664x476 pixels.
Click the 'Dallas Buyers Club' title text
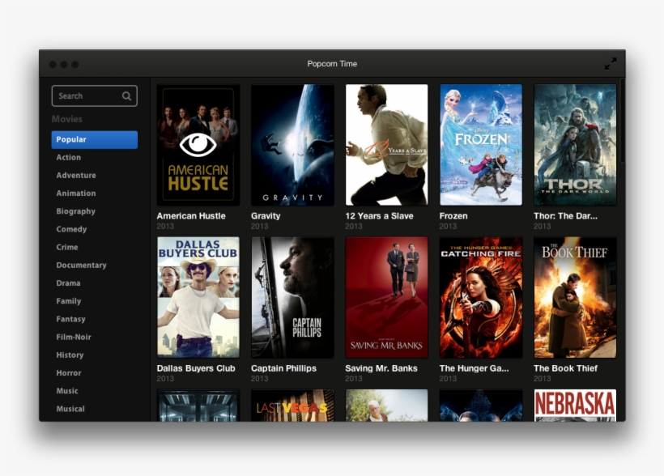click(x=196, y=368)
